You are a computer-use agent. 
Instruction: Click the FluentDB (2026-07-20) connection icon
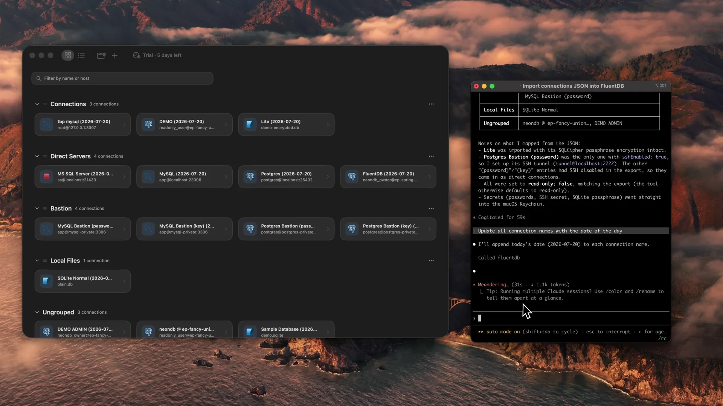click(352, 177)
